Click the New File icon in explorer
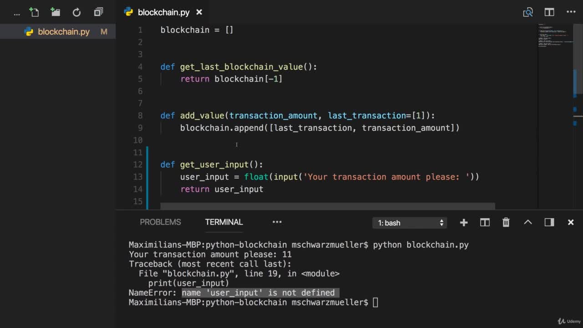 coord(34,12)
